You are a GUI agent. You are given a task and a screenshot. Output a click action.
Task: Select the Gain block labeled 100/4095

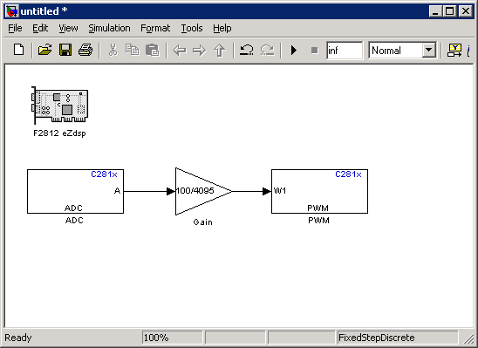[x=203, y=191]
